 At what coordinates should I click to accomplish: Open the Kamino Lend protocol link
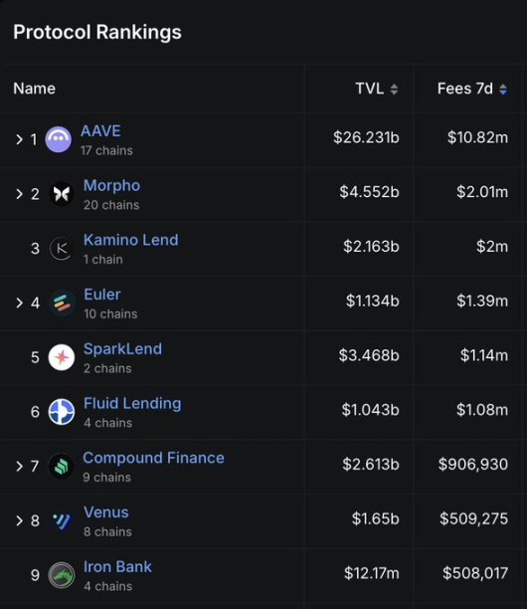(131, 240)
